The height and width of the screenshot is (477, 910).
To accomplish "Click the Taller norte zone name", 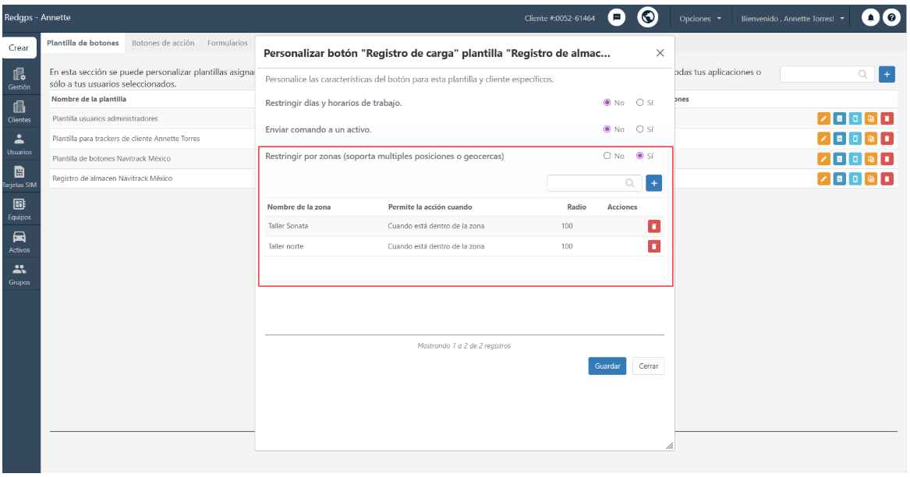I will 285,246.
